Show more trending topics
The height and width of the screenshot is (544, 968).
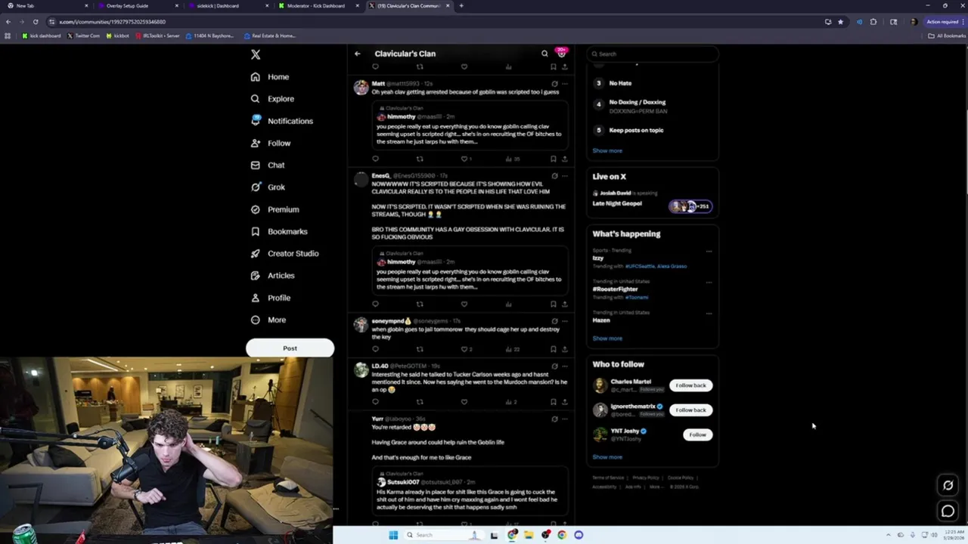(x=607, y=338)
